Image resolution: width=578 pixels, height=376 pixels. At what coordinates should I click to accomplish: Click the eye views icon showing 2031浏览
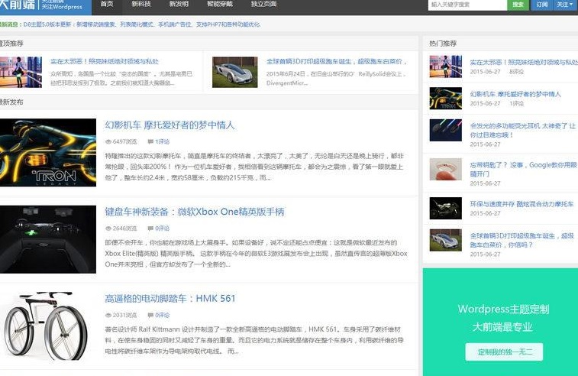108,316
